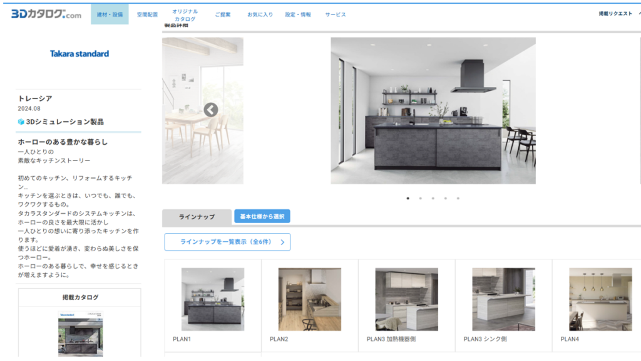Screen dimensions: 641x361
Task: Click the Takara standard brand logo
Action: (79, 54)
